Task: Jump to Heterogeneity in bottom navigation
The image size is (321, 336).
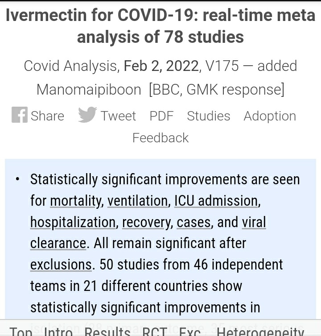Action: 260,331
